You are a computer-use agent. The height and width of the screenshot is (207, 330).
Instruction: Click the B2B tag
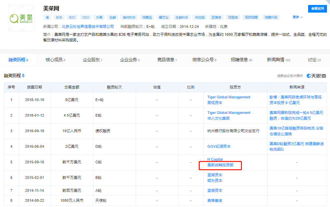pyautogui.click(x=59, y=18)
